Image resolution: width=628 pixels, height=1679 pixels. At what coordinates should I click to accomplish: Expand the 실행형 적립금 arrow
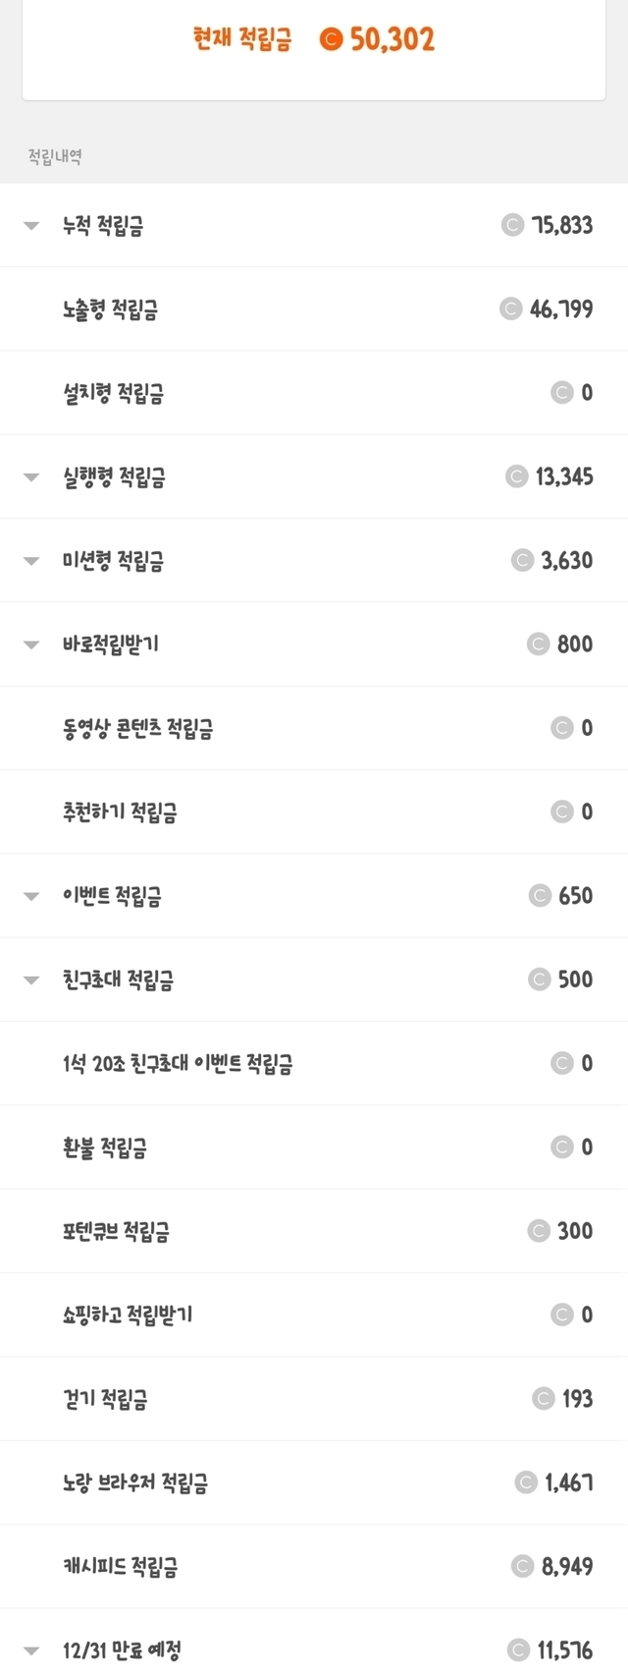31,477
